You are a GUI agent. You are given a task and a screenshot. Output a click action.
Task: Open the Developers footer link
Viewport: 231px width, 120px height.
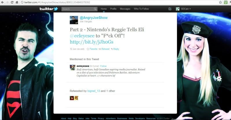[140, 118]
